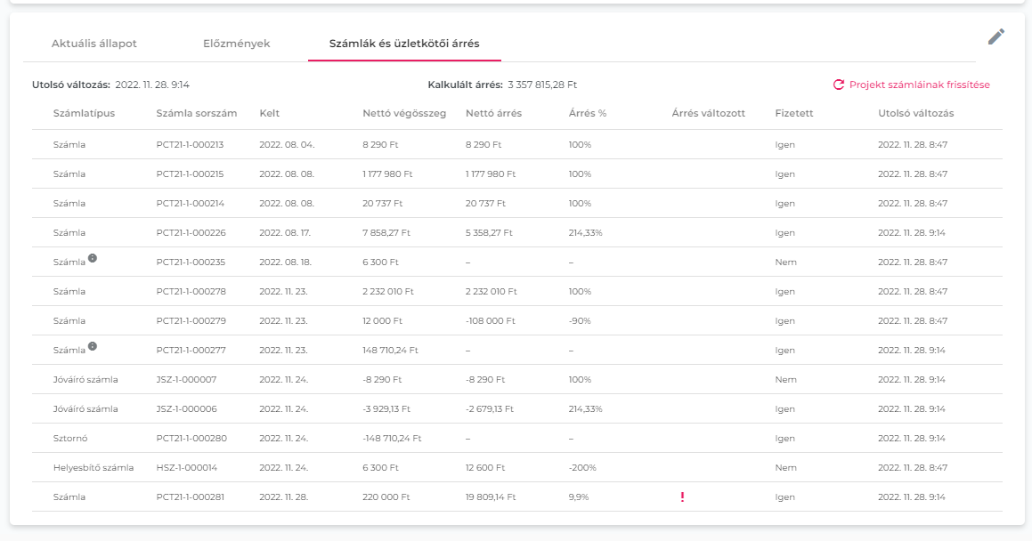Select credit invoice JSZ-1-000007
The height and width of the screenshot is (541, 1032).
(x=186, y=379)
